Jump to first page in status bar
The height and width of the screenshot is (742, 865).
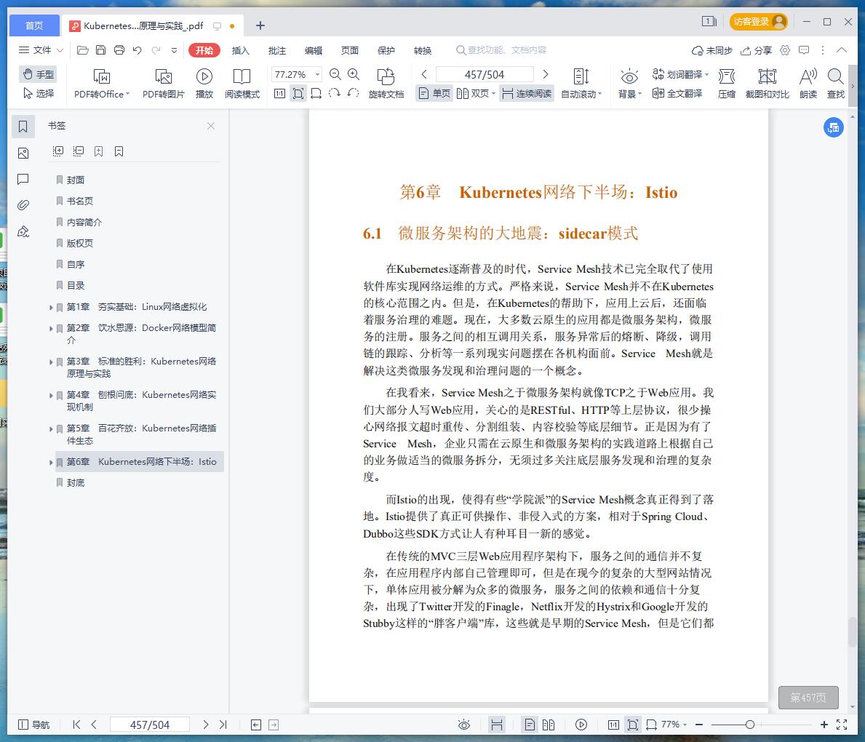click(76, 725)
